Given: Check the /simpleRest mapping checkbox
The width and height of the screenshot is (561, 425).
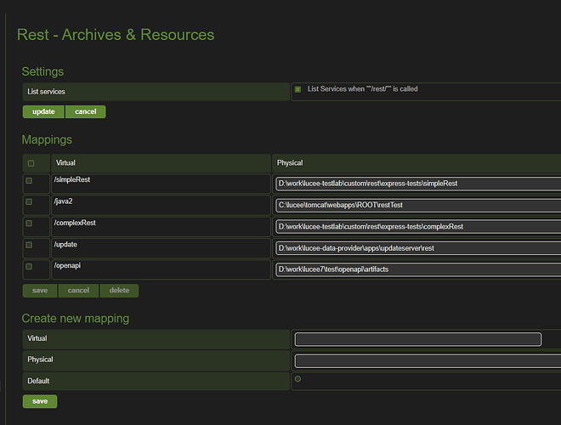Looking at the screenshot, I should tap(29, 180).
